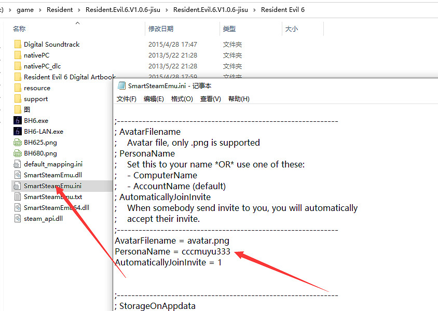Open the 查看(V) menu in Notepad
The image size is (438, 311).
tap(210, 99)
